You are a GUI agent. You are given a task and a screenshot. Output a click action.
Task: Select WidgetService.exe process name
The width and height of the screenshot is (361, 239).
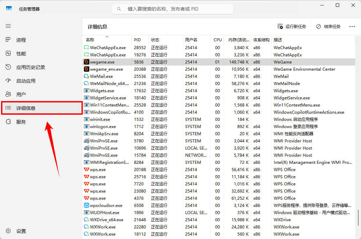pyautogui.click(x=108, y=98)
